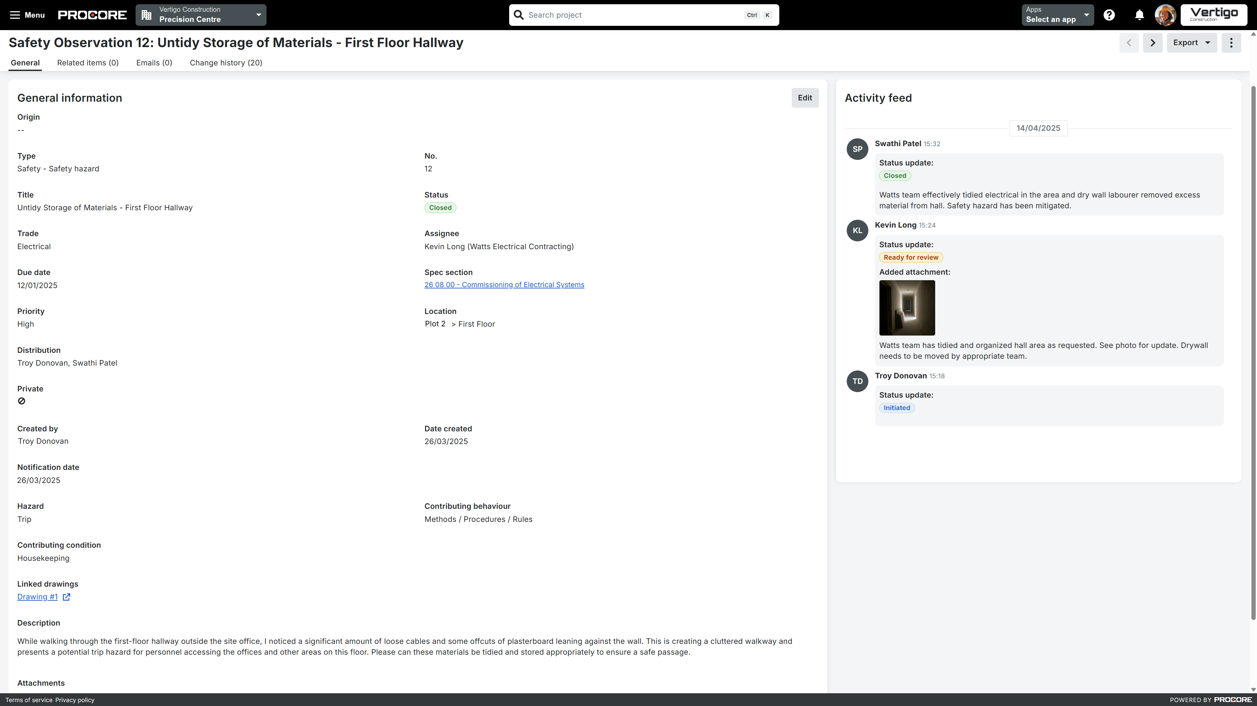The height and width of the screenshot is (706, 1257).
Task: Open spec section 26 08 00 link
Action: (504, 284)
